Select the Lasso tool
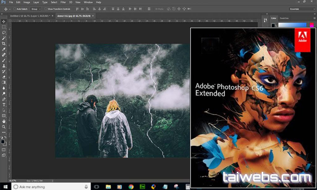 [x=4, y=33]
